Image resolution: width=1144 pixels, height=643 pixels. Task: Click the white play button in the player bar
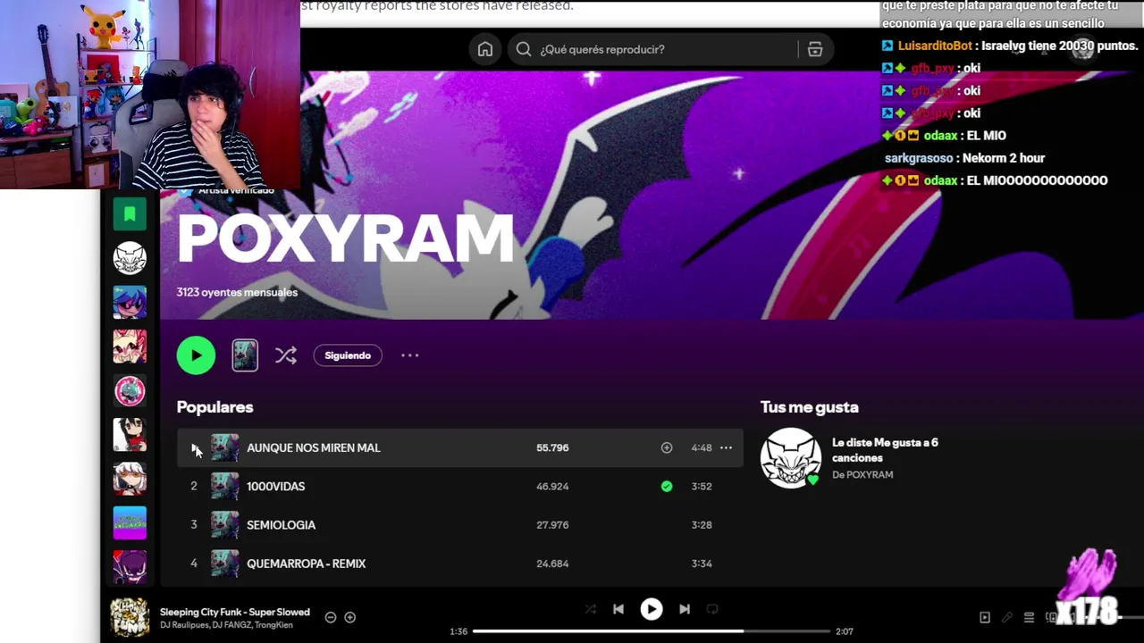[x=652, y=609]
